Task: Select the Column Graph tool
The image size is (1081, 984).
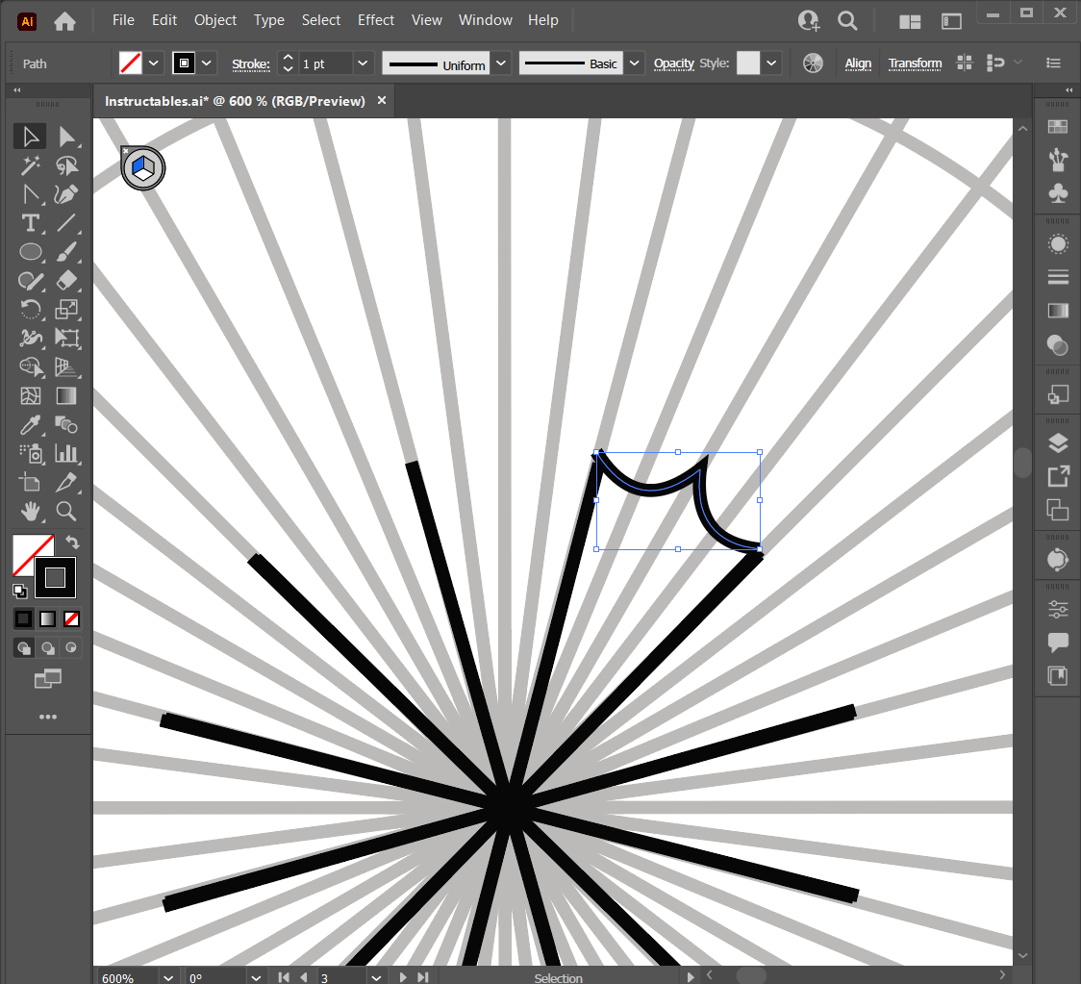Action: pyautogui.click(x=66, y=454)
